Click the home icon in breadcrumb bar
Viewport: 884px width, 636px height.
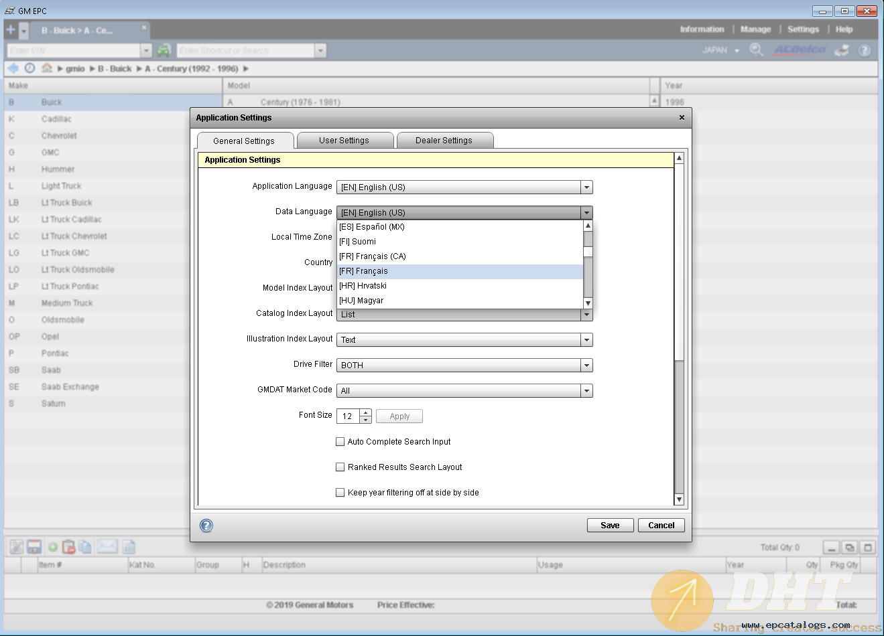(x=47, y=68)
